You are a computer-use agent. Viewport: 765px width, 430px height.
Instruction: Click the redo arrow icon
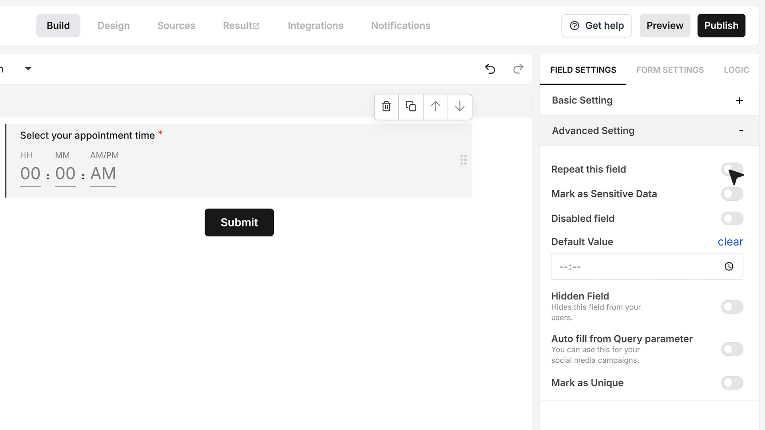[518, 69]
